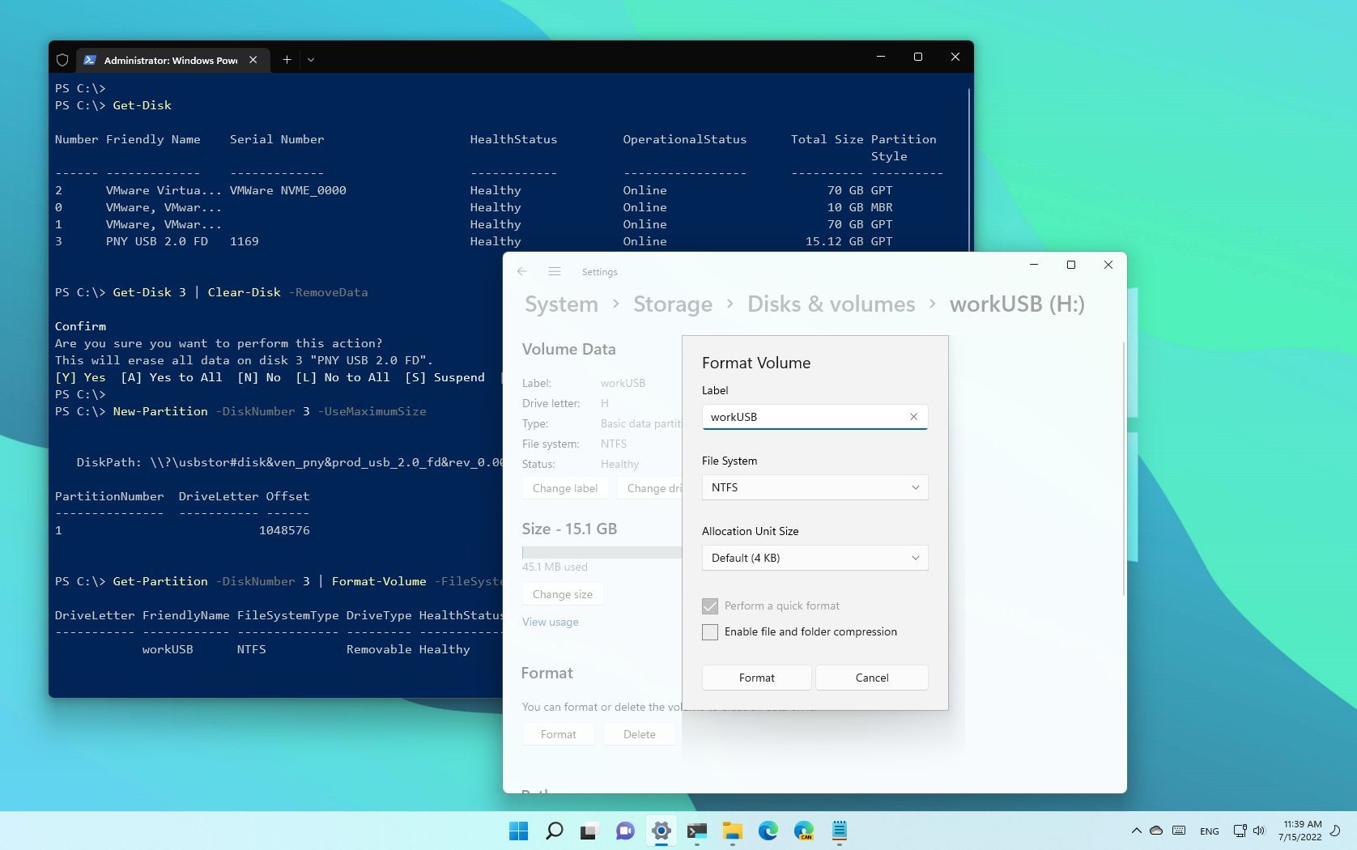Launch Microsoft Edge from the taskbar
1357x850 pixels.
click(768, 831)
